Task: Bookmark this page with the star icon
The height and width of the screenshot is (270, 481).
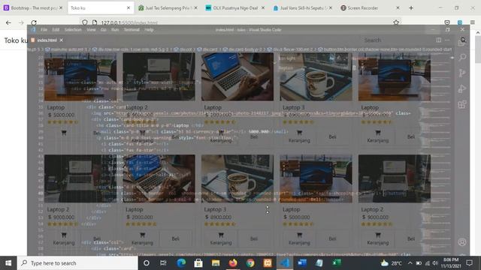Action: (x=396, y=22)
